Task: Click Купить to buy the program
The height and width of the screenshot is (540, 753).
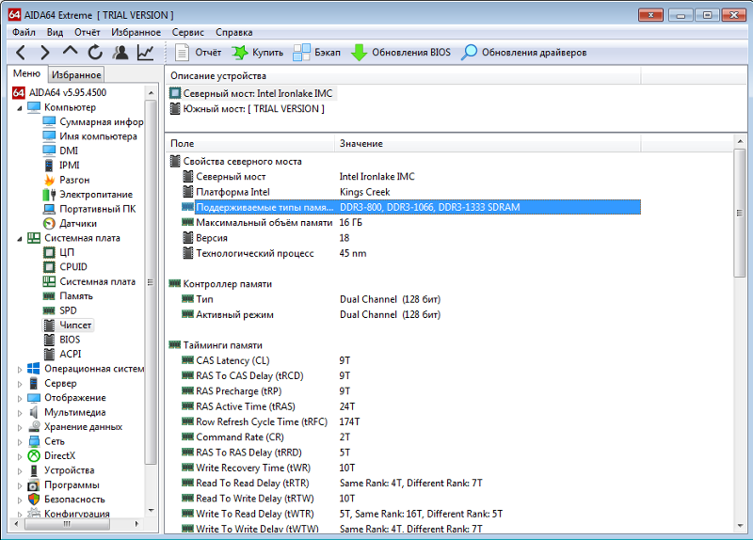Action: click(257, 53)
